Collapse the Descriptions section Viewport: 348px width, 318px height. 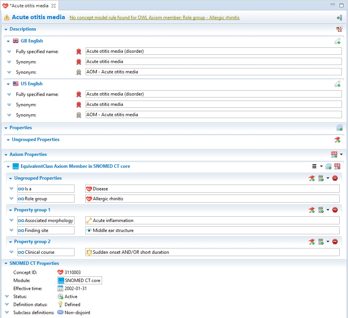pos(6,29)
